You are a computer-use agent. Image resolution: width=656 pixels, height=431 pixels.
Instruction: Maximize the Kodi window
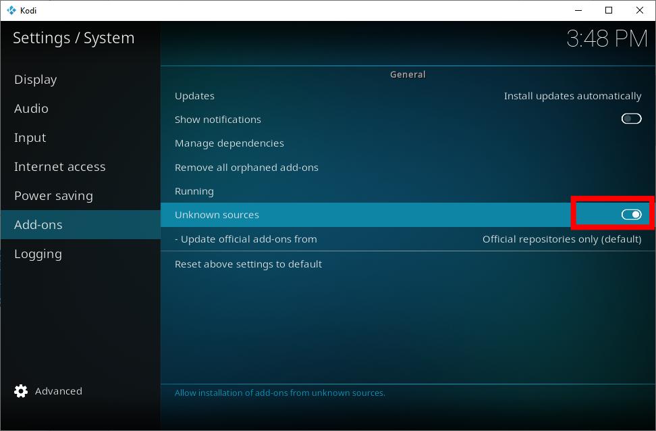coord(609,11)
